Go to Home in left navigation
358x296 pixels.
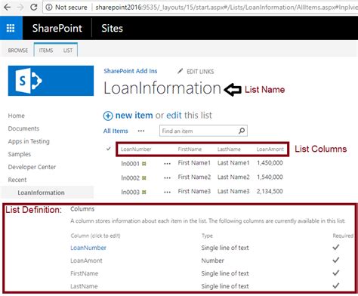point(17,116)
